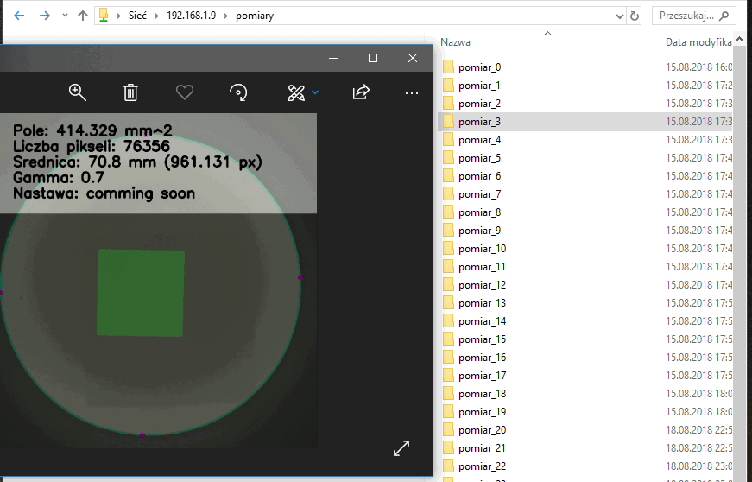Select folder pomiar_7
Image resolution: width=752 pixels, height=482 pixels.
point(479,194)
